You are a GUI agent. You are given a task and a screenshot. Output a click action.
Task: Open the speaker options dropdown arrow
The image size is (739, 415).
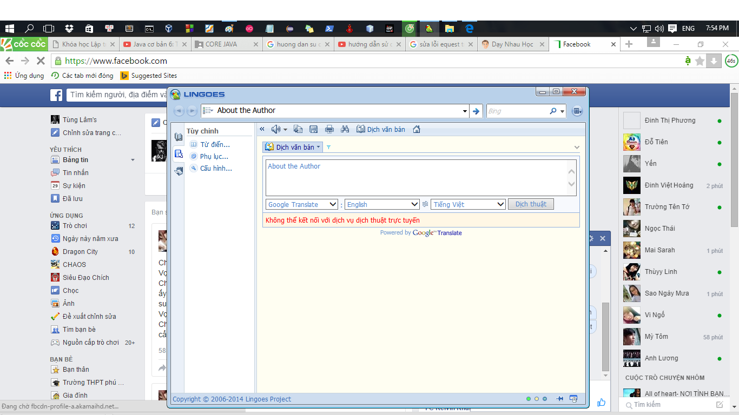coord(285,129)
